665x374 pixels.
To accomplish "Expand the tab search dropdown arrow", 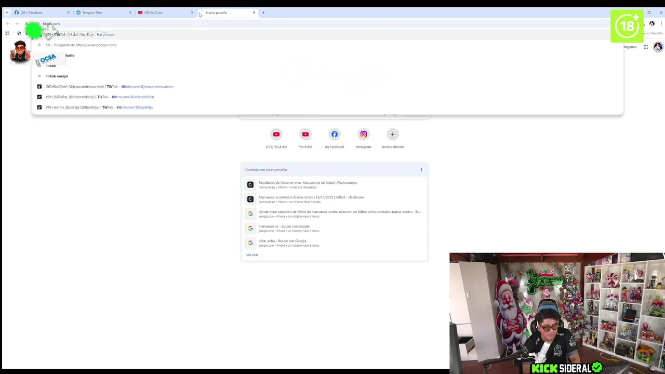I will [x=7, y=12].
